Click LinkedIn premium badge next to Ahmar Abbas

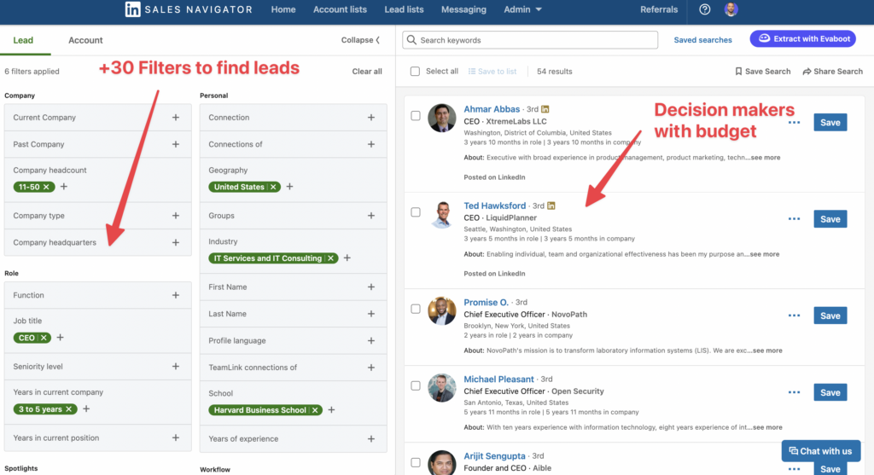(545, 109)
